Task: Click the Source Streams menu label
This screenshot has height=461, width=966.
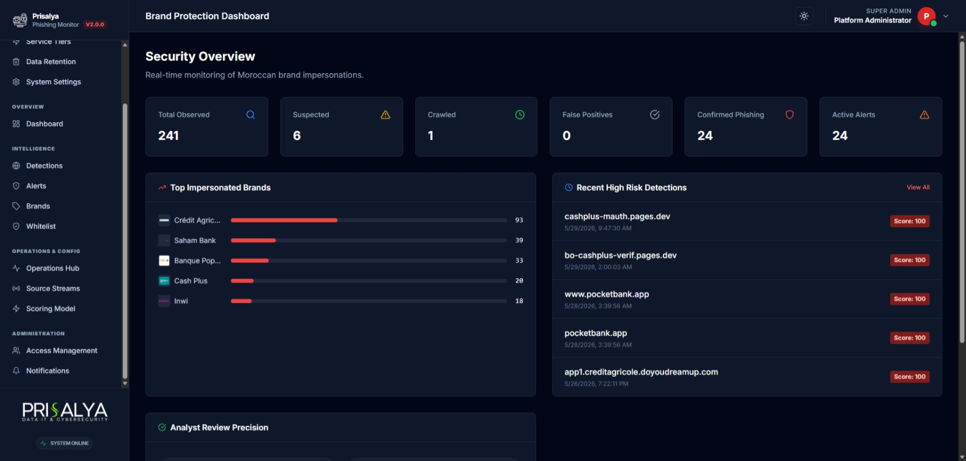Action: click(53, 288)
